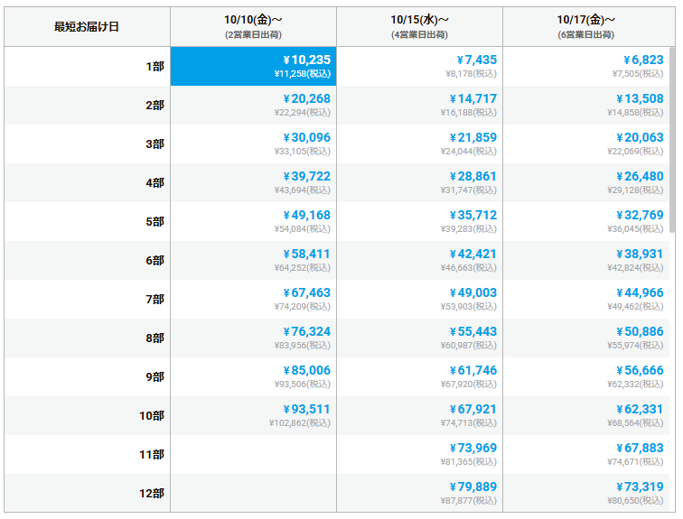Screen dimensions: 683x519
Task: Click the 最短お届け日 header cell
Action: [87, 26]
